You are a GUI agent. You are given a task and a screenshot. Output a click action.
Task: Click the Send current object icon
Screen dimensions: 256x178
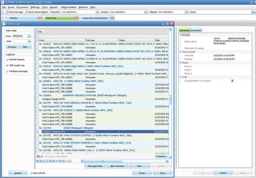26,12
